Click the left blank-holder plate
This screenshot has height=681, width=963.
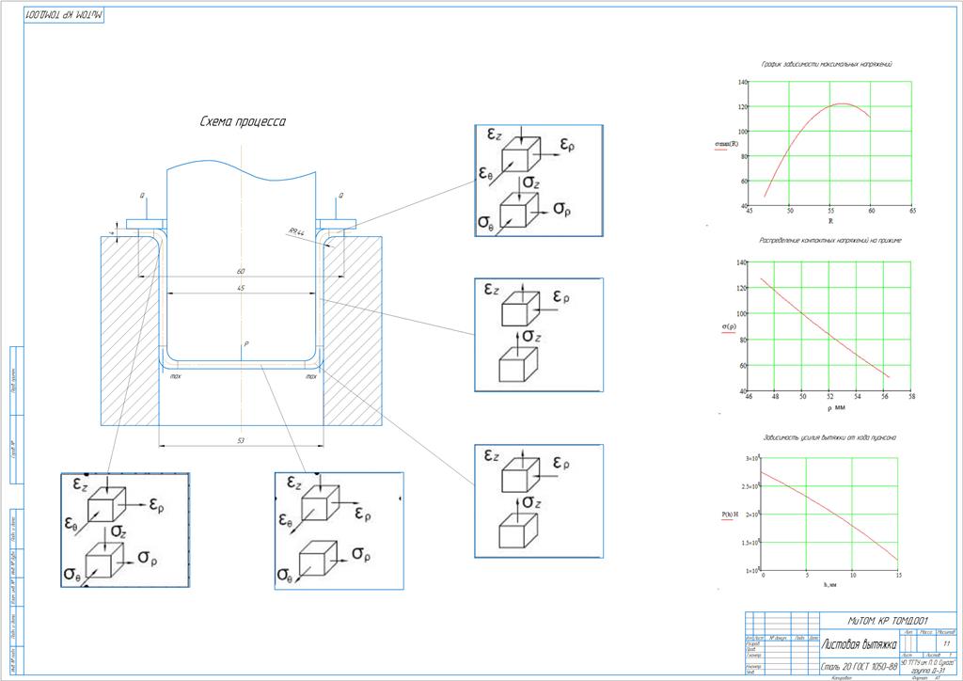coord(147,224)
